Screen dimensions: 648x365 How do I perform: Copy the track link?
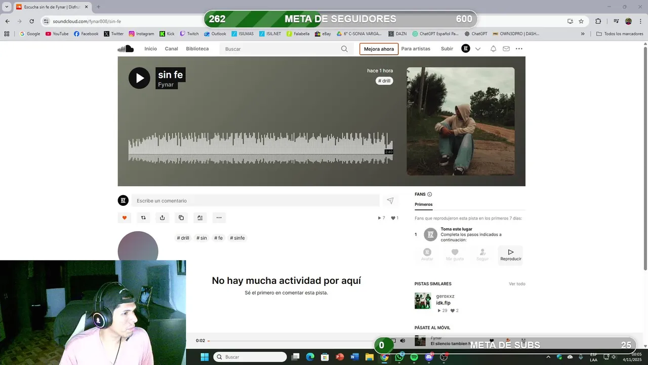click(x=181, y=217)
